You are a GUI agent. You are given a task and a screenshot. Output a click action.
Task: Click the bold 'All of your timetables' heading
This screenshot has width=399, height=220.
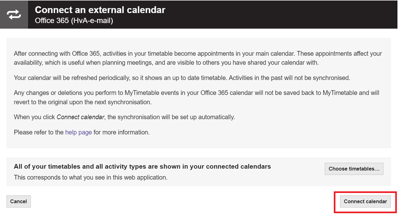(142, 167)
